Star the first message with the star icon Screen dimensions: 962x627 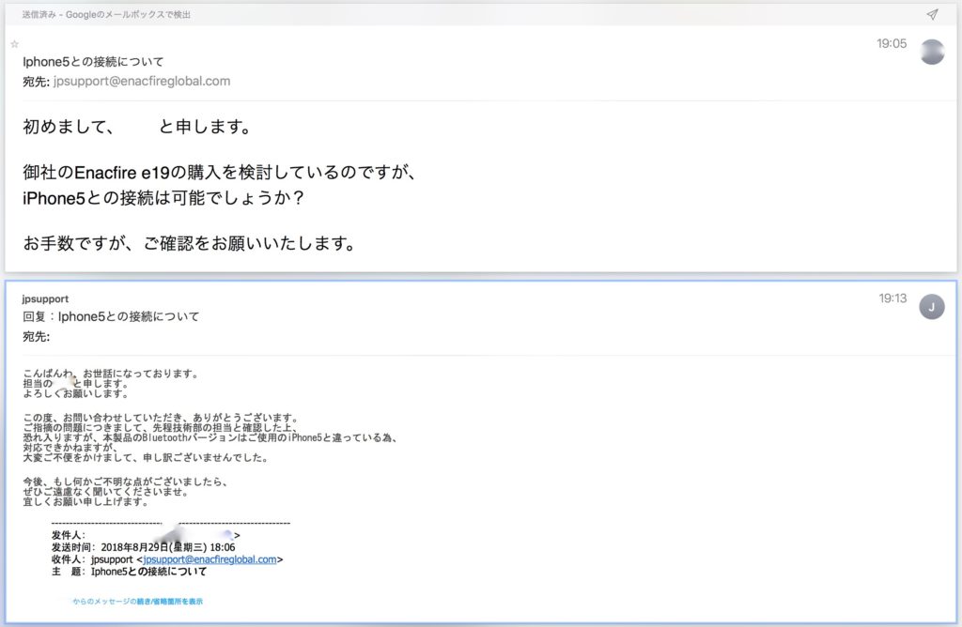tap(15, 44)
